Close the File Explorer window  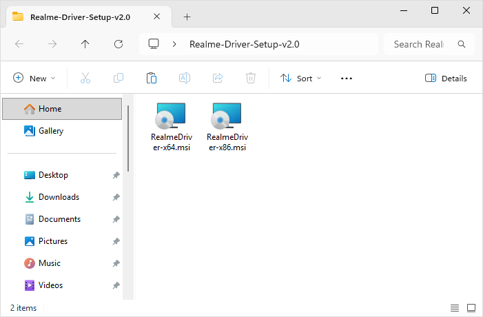(466, 10)
